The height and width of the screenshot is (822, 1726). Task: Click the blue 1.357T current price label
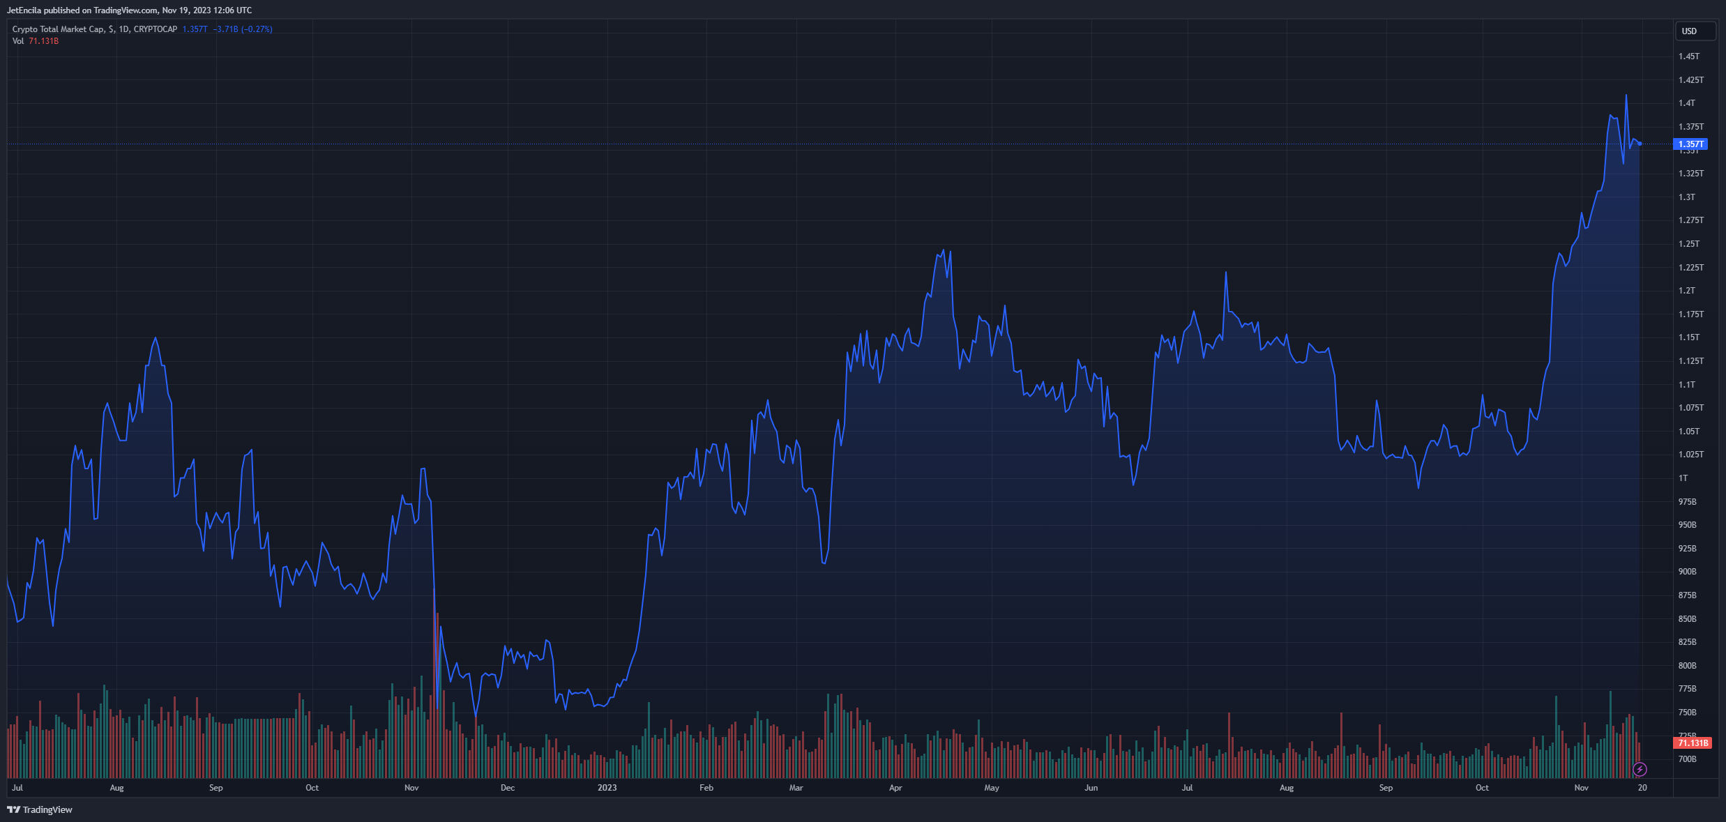1690,144
